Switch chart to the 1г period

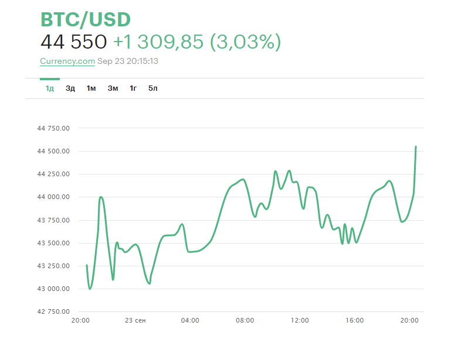(133, 88)
